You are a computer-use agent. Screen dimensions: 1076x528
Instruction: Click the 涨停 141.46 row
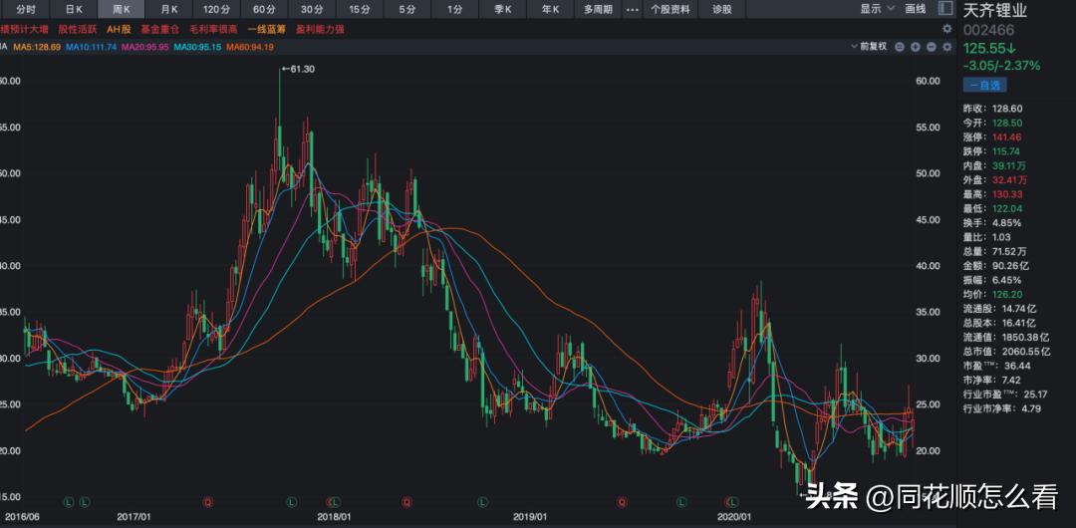pos(992,137)
